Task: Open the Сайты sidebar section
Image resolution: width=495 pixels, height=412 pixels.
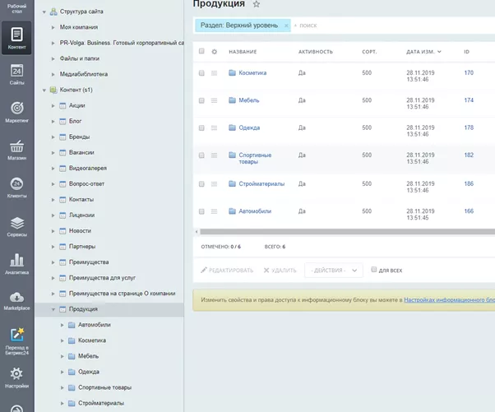Action: [x=16, y=75]
